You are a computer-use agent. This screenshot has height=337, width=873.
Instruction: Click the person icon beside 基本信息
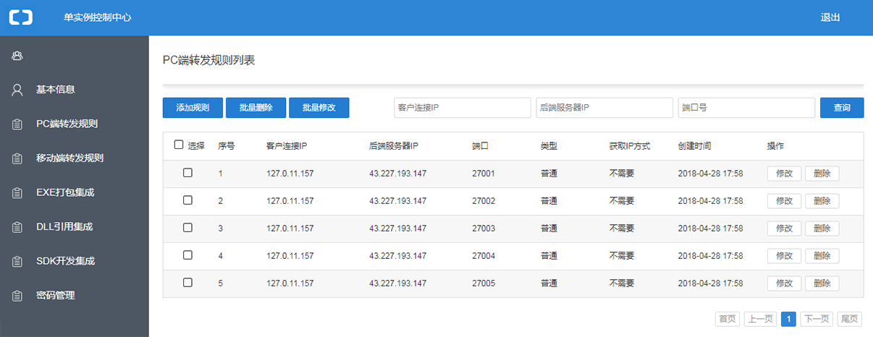(x=18, y=90)
